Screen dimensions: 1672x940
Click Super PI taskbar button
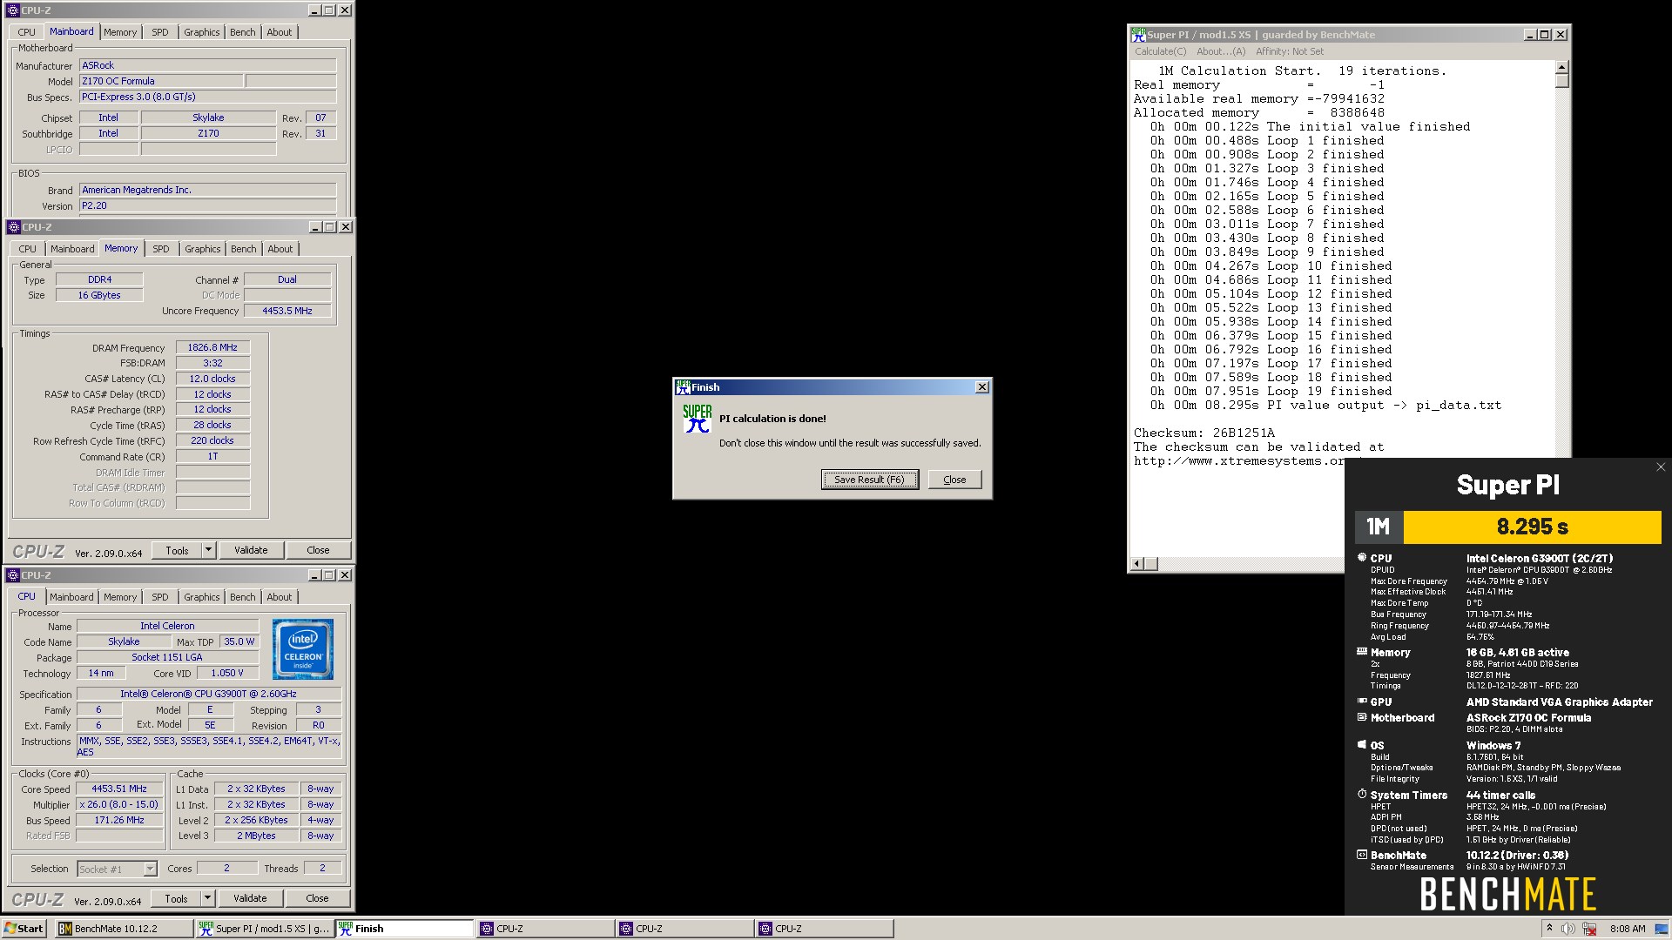click(265, 929)
